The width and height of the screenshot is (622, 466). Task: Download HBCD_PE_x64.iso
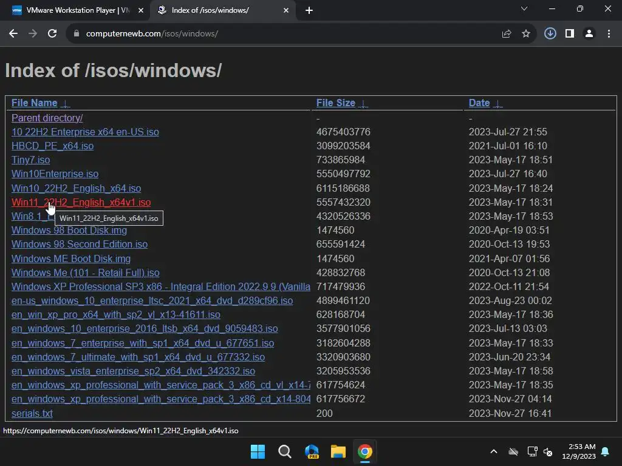tap(52, 146)
